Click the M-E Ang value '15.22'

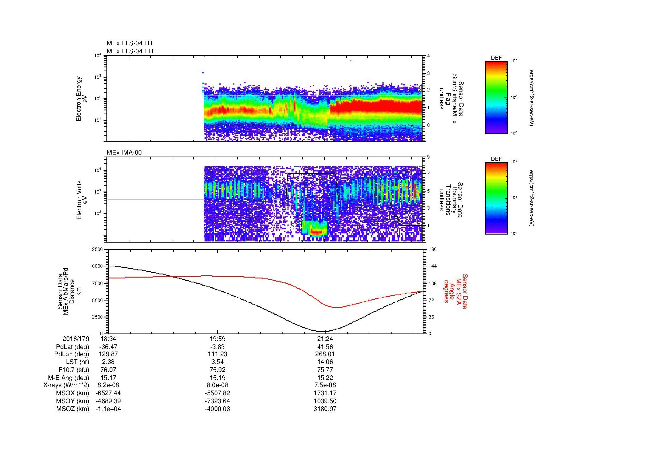click(325, 378)
